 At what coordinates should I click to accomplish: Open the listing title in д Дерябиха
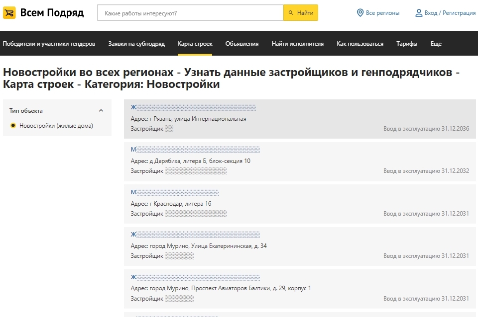point(195,150)
